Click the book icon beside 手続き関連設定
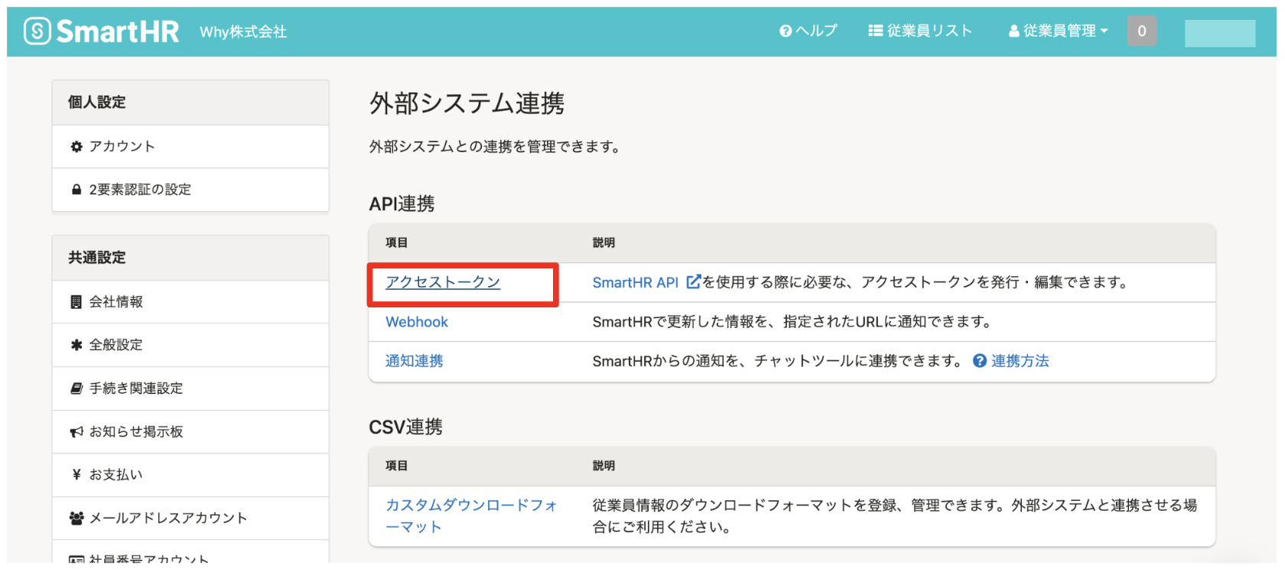This screenshot has width=1285, height=572. pyautogui.click(x=76, y=388)
